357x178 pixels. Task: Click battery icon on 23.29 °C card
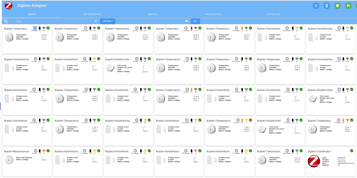(x=90, y=28)
